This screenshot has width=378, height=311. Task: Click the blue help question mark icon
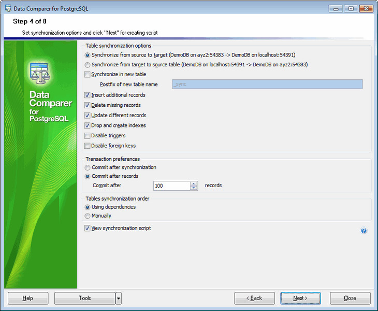364,231
